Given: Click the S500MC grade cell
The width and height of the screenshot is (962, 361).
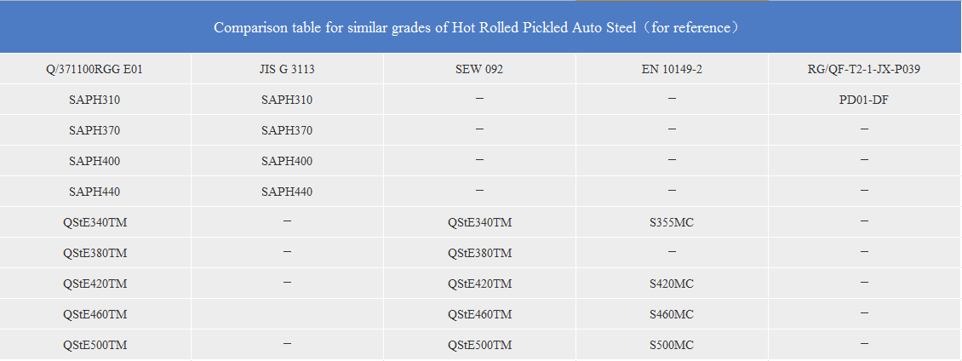Looking at the screenshot, I should (672, 345).
